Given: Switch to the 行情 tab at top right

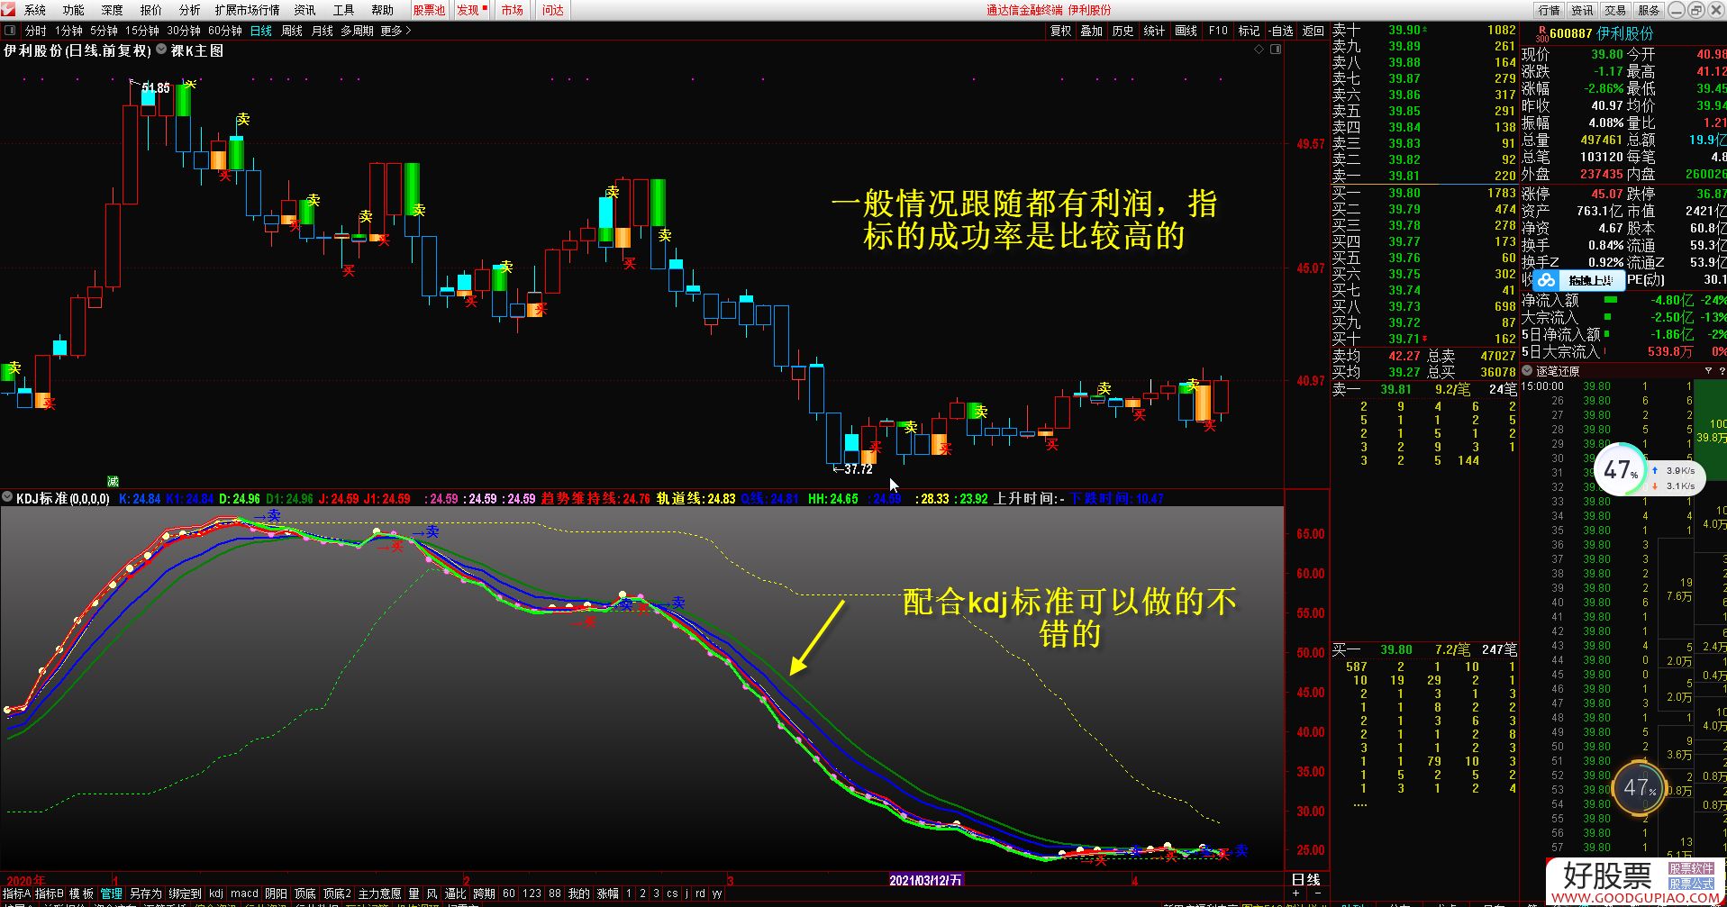Looking at the screenshot, I should (1549, 10).
